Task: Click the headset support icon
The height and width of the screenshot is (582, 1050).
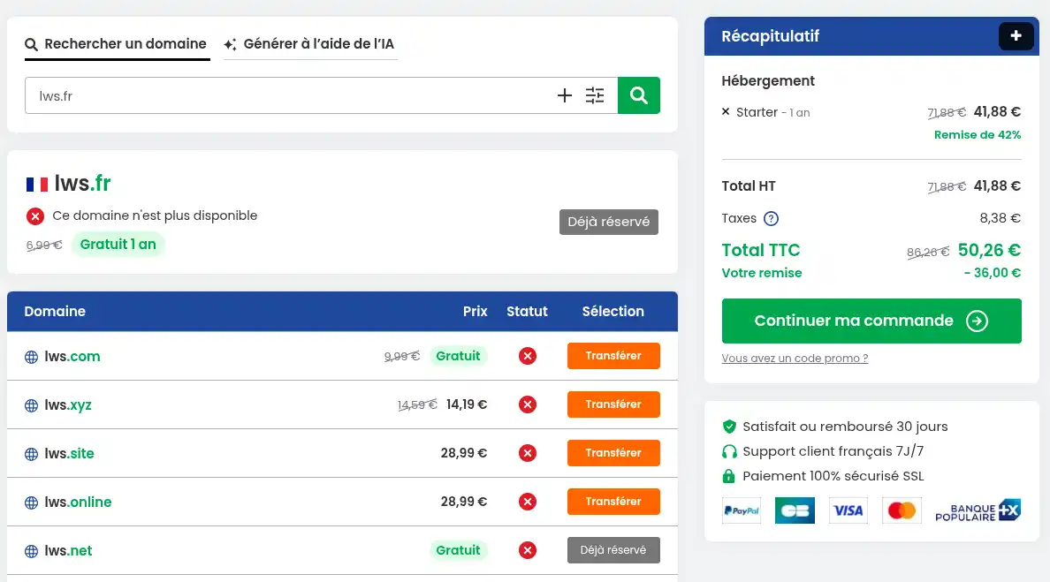Action: [x=729, y=451]
